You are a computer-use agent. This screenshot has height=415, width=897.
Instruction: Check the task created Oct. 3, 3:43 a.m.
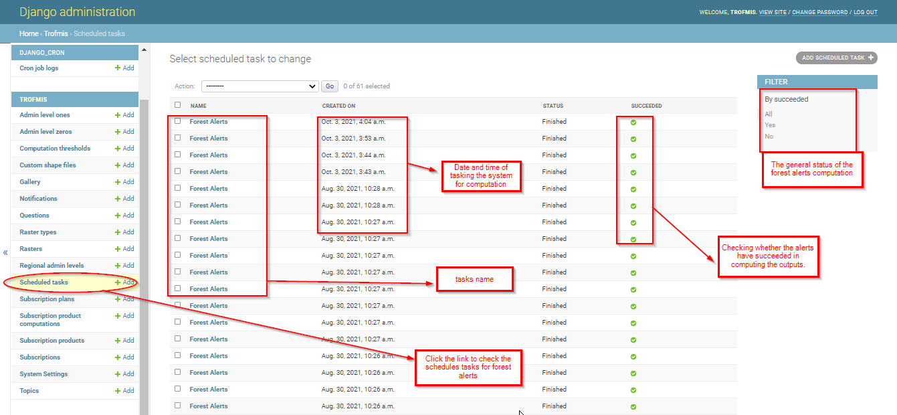(177, 171)
